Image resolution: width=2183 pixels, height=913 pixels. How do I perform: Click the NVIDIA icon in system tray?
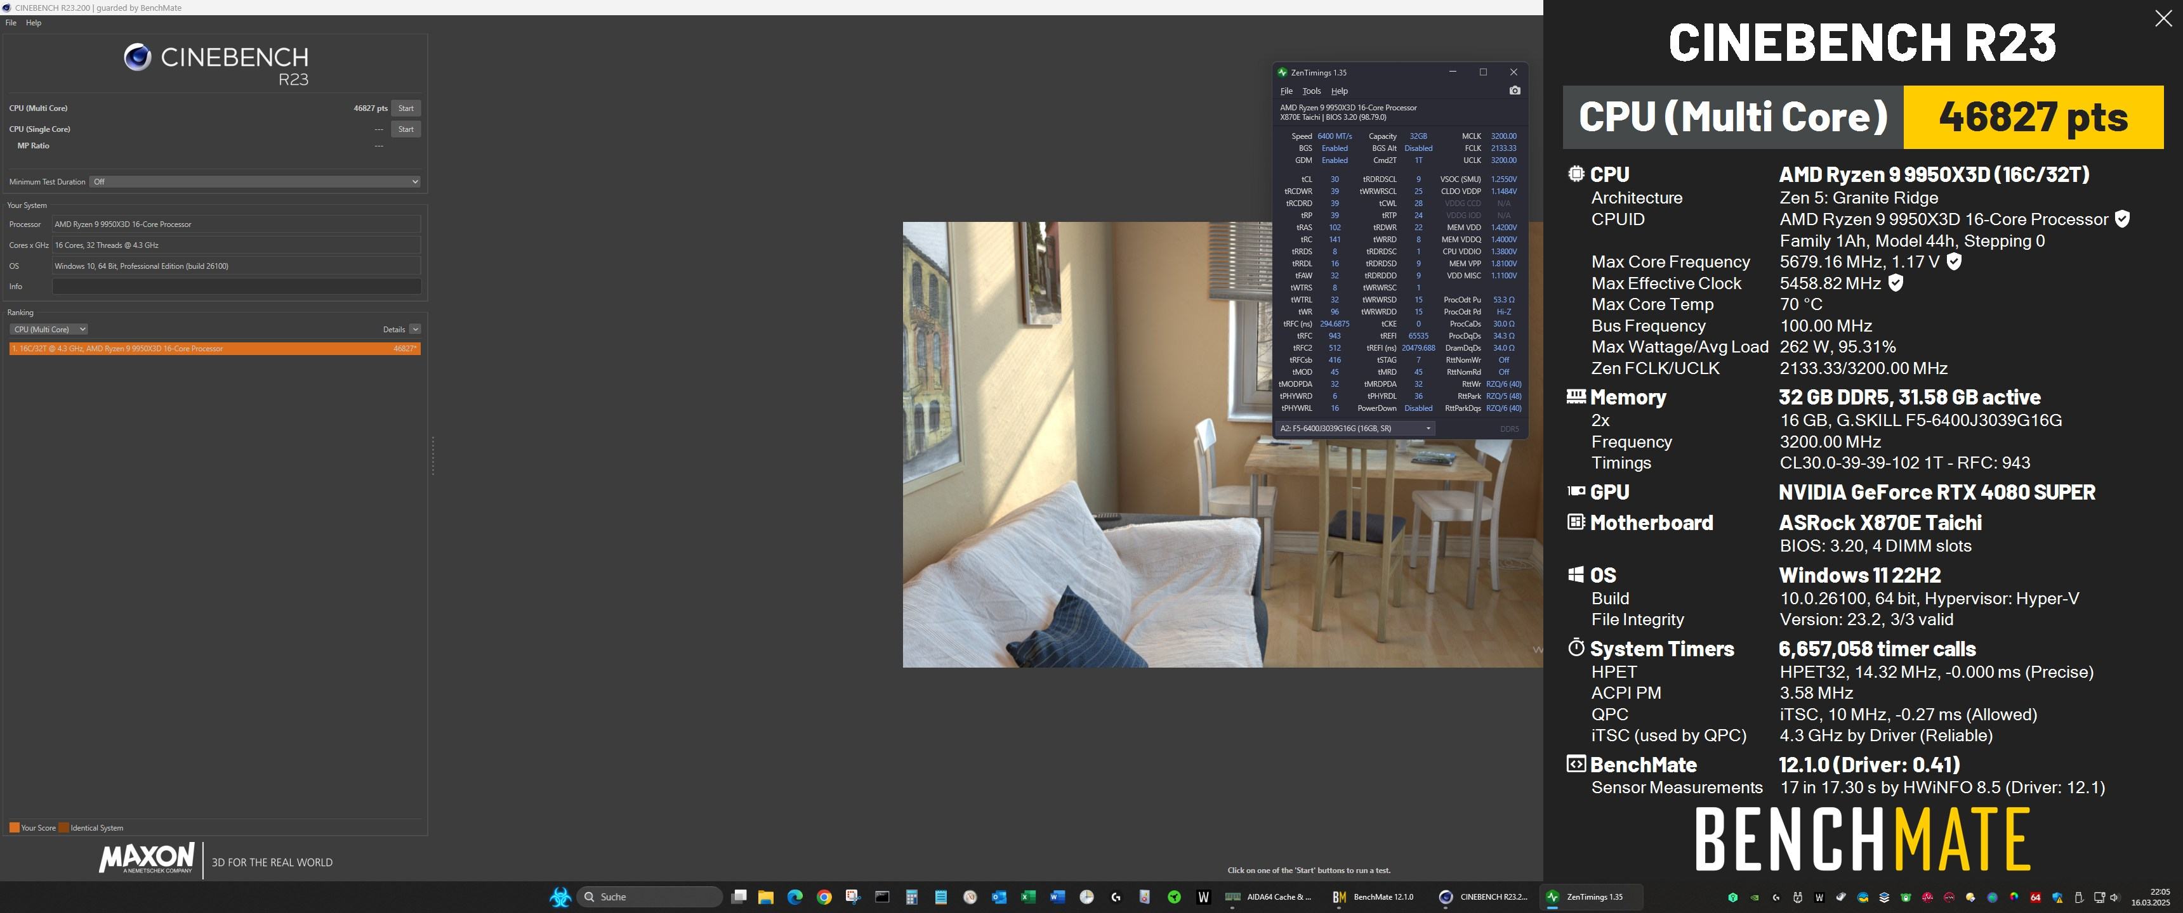pyautogui.click(x=1755, y=897)
